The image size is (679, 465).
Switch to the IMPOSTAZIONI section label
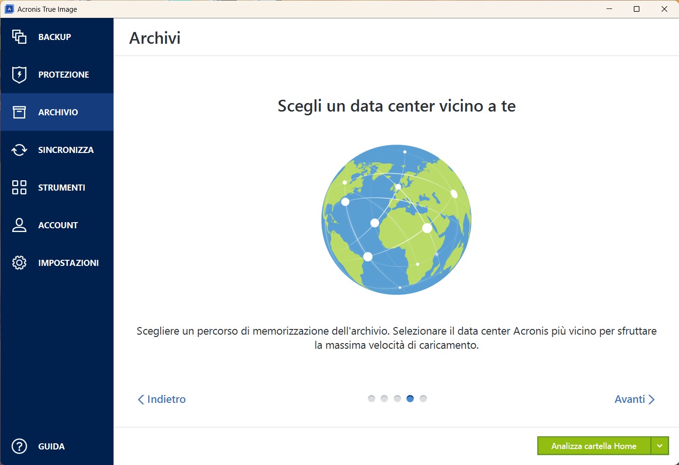[x=68, y=263]
